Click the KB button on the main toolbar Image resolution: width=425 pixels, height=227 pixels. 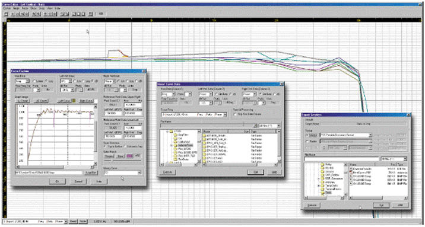(x=101, y=14)
